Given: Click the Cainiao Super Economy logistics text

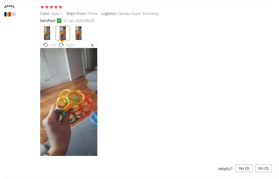Looking at the screenshot, I should [138, 13].
